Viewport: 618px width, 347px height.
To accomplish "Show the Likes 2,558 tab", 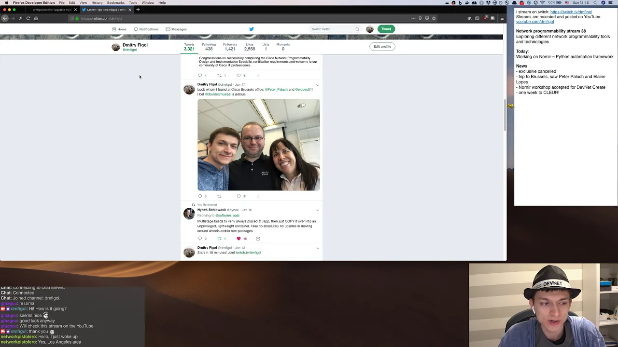I will coord(250,47).
